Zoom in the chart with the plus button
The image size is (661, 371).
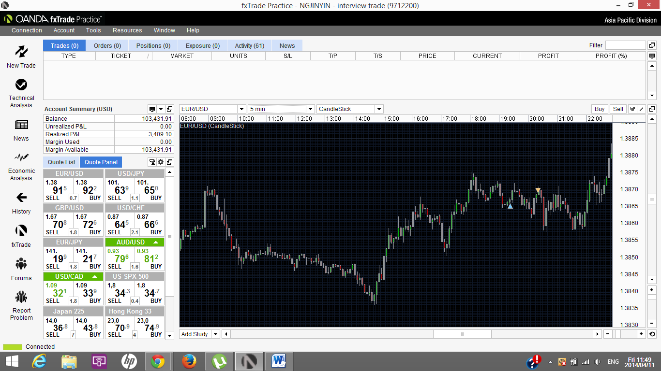click(x=641, y=334)
